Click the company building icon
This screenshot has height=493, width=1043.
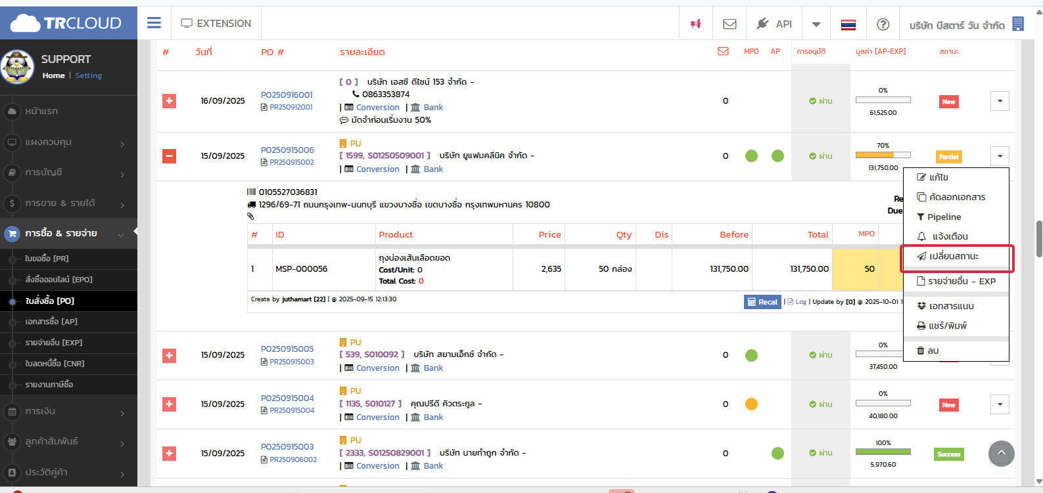1018,24
